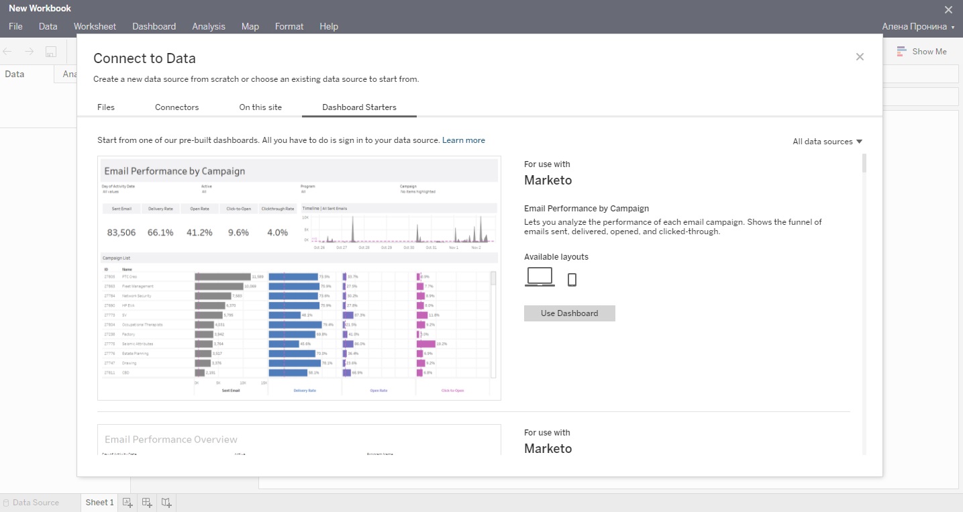
Task: Click the New Worksheet icon
Action: pyautogui.click(x=128, y=503)
